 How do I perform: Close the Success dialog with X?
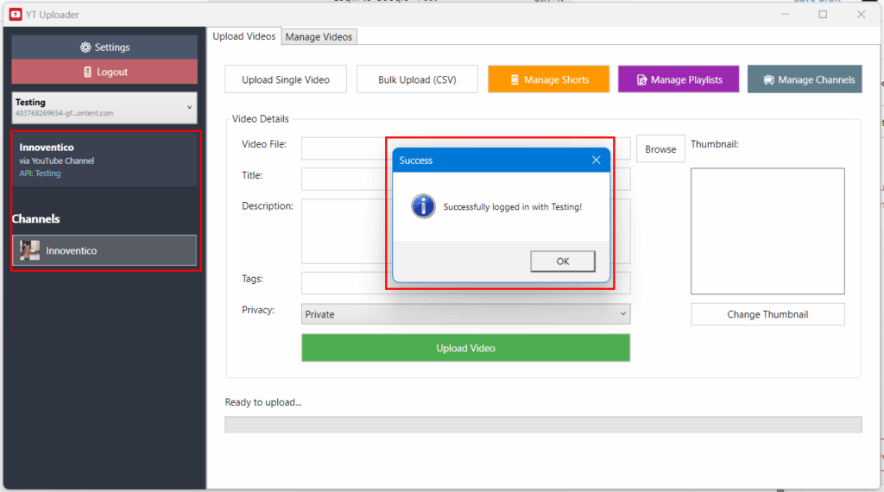(x=596, y=161)
